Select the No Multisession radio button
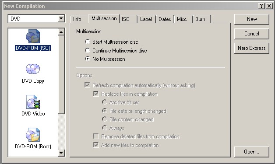 [x=88, y=59]
